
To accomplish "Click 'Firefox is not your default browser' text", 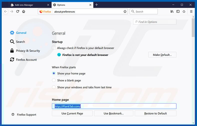I will (x=85, y=55).
